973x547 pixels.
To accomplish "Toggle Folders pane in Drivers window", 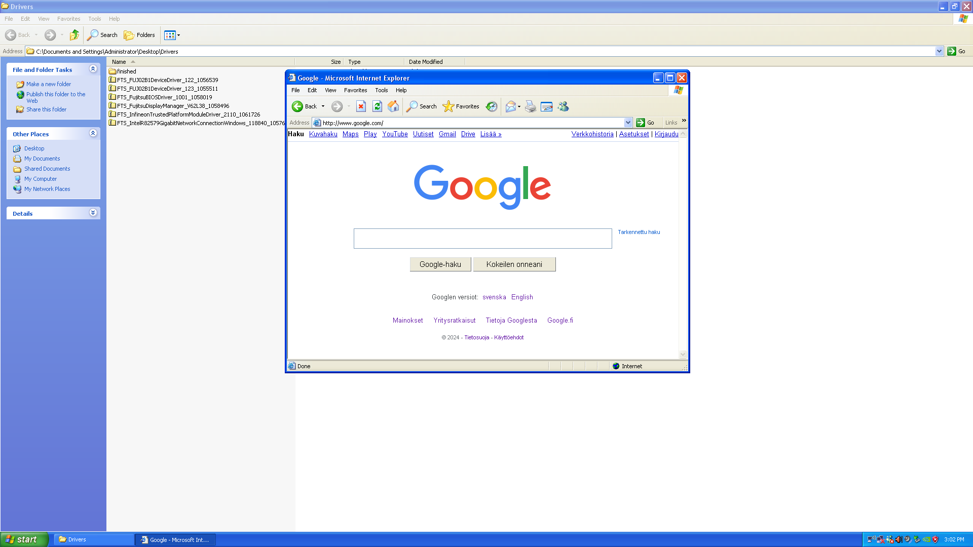I will tap(139, 35).
